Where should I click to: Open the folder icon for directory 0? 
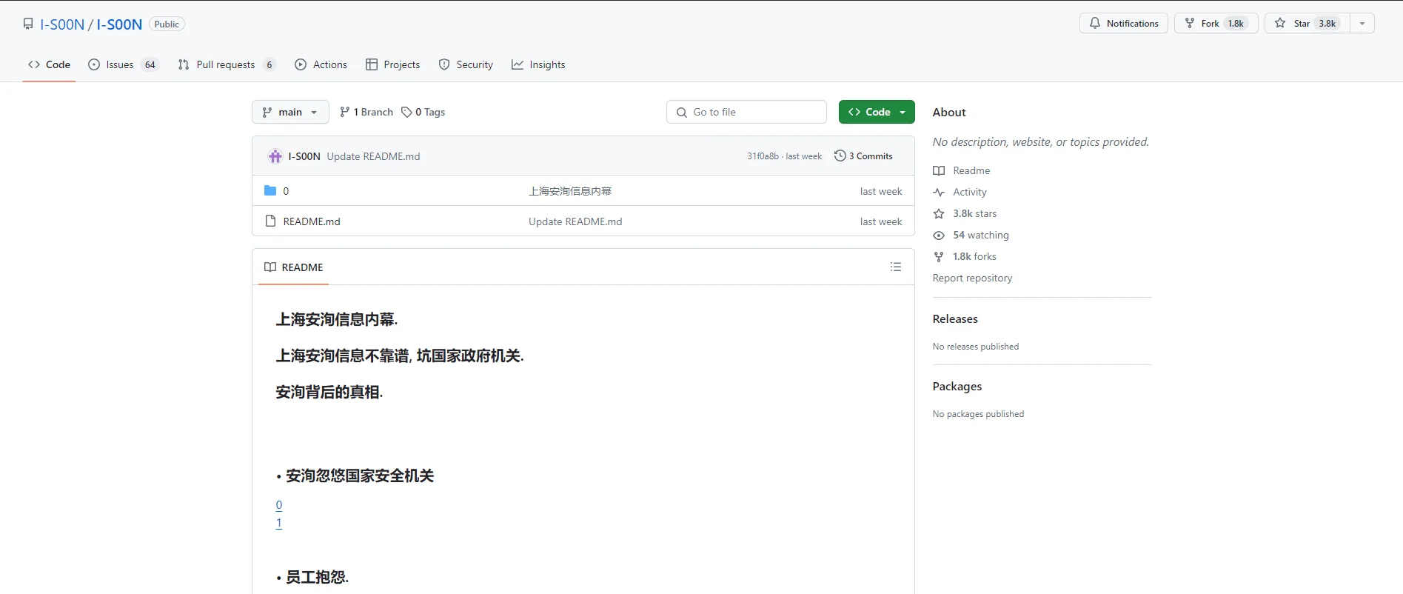coord(270,191)
